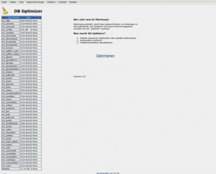Click the Name column header
Viewport: 216px width, 174px height.
tap(10, 18)
